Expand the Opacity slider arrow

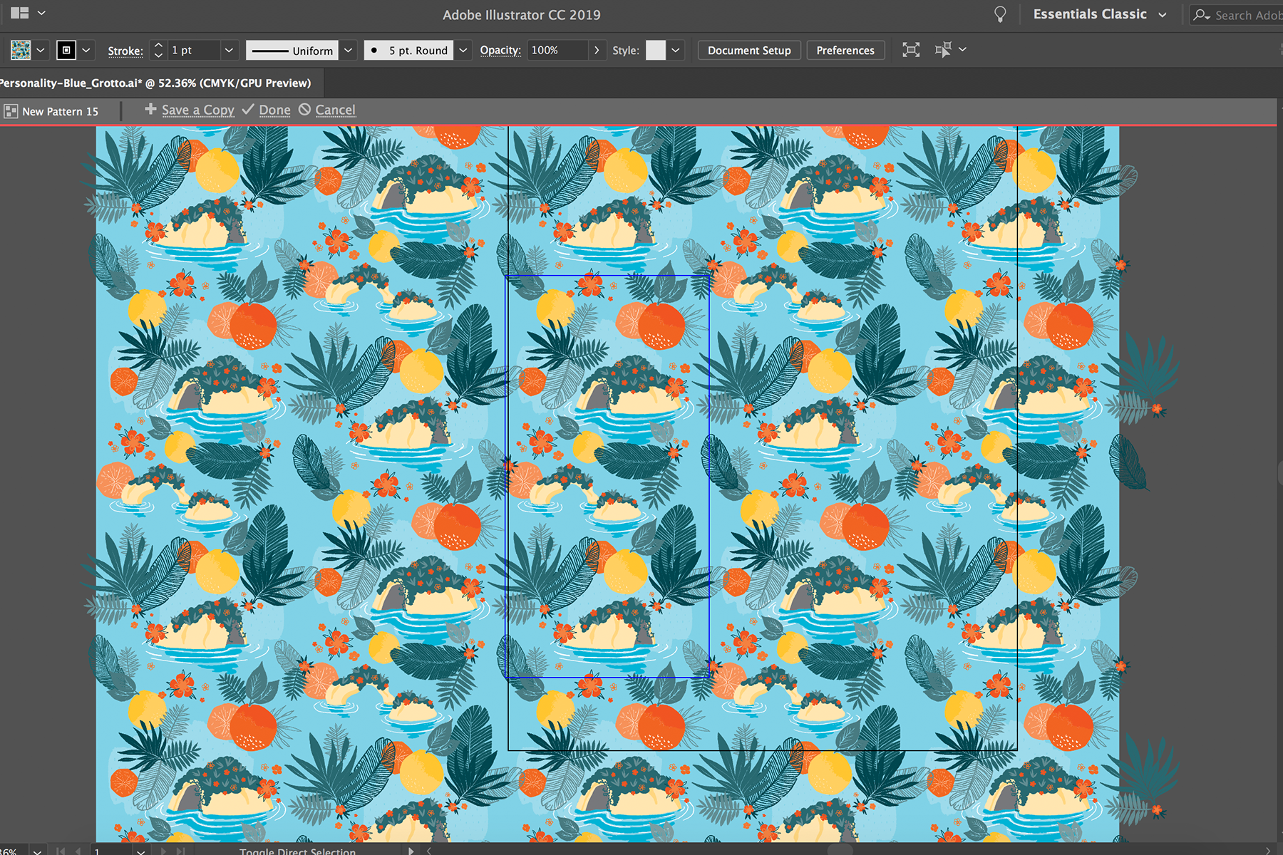tap(597, 50)
